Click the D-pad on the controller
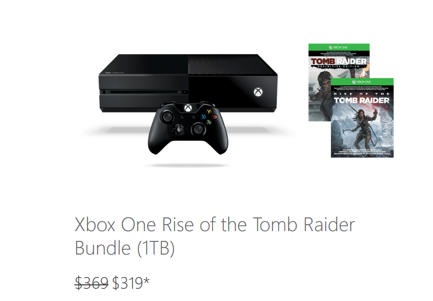433x301 pixels. tap(178, 129)
